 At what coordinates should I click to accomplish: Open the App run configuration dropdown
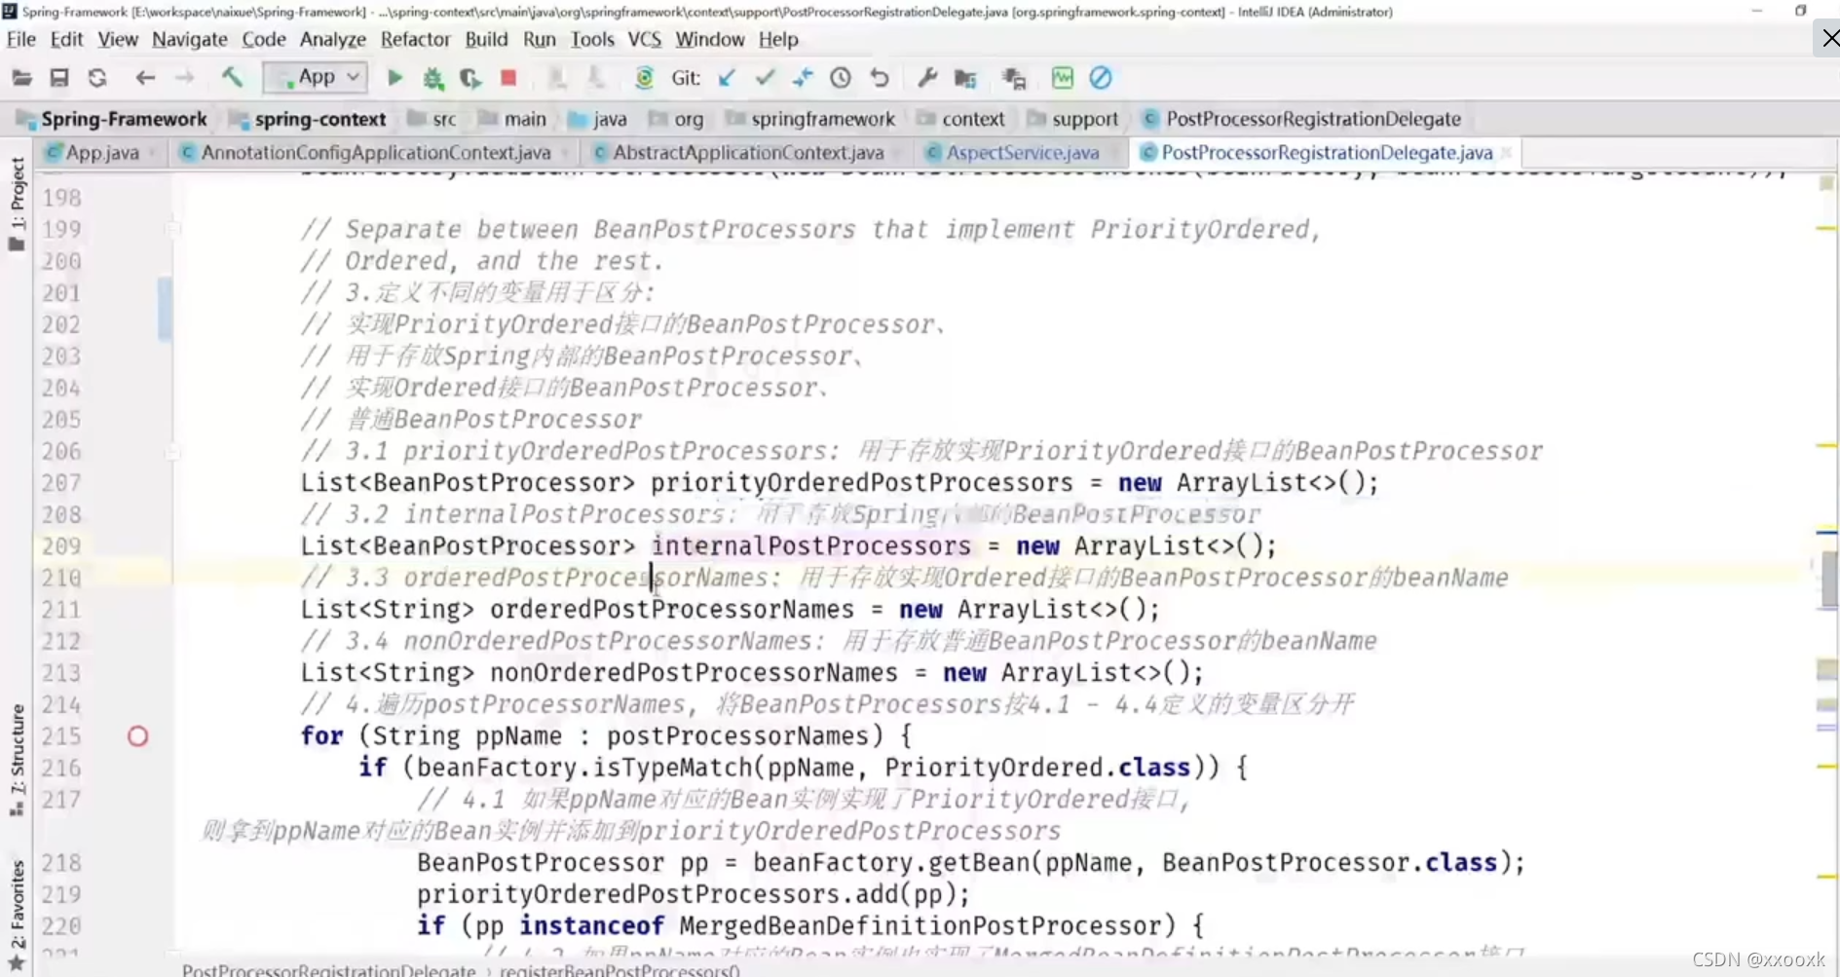click(316, 77)
